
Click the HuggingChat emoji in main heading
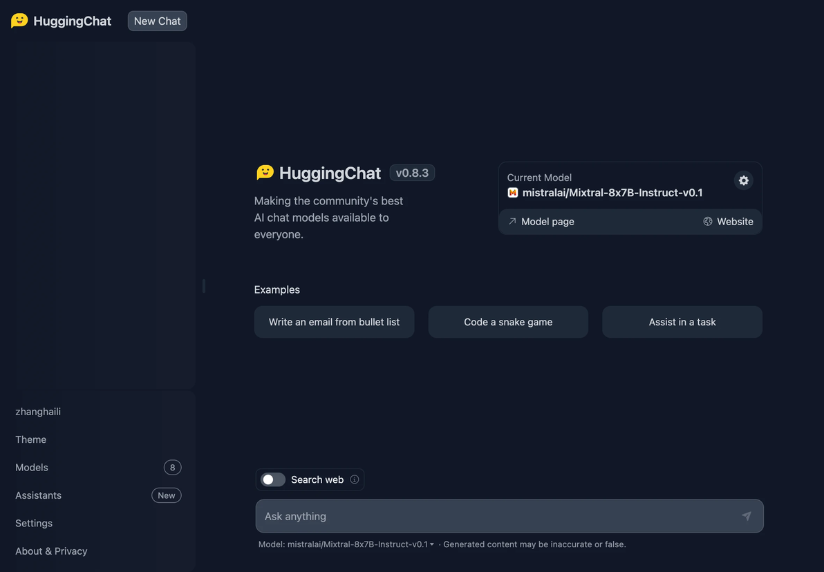pyautogui.click(x=265, y=172)
